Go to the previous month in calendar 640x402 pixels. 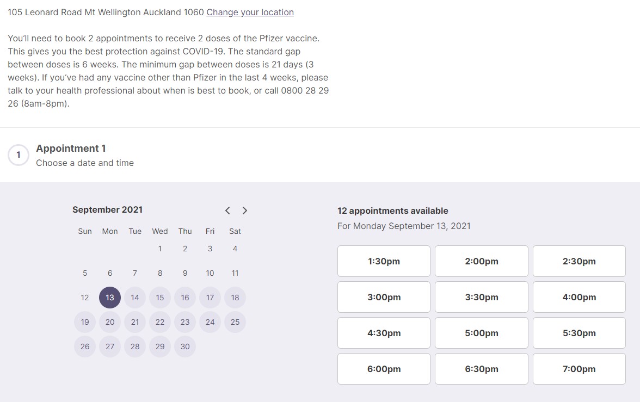(x=227, y=211)
